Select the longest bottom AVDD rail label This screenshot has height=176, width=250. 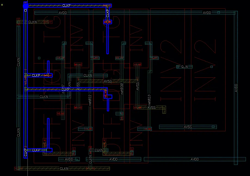pyautogui.click(x=195, y=159)
